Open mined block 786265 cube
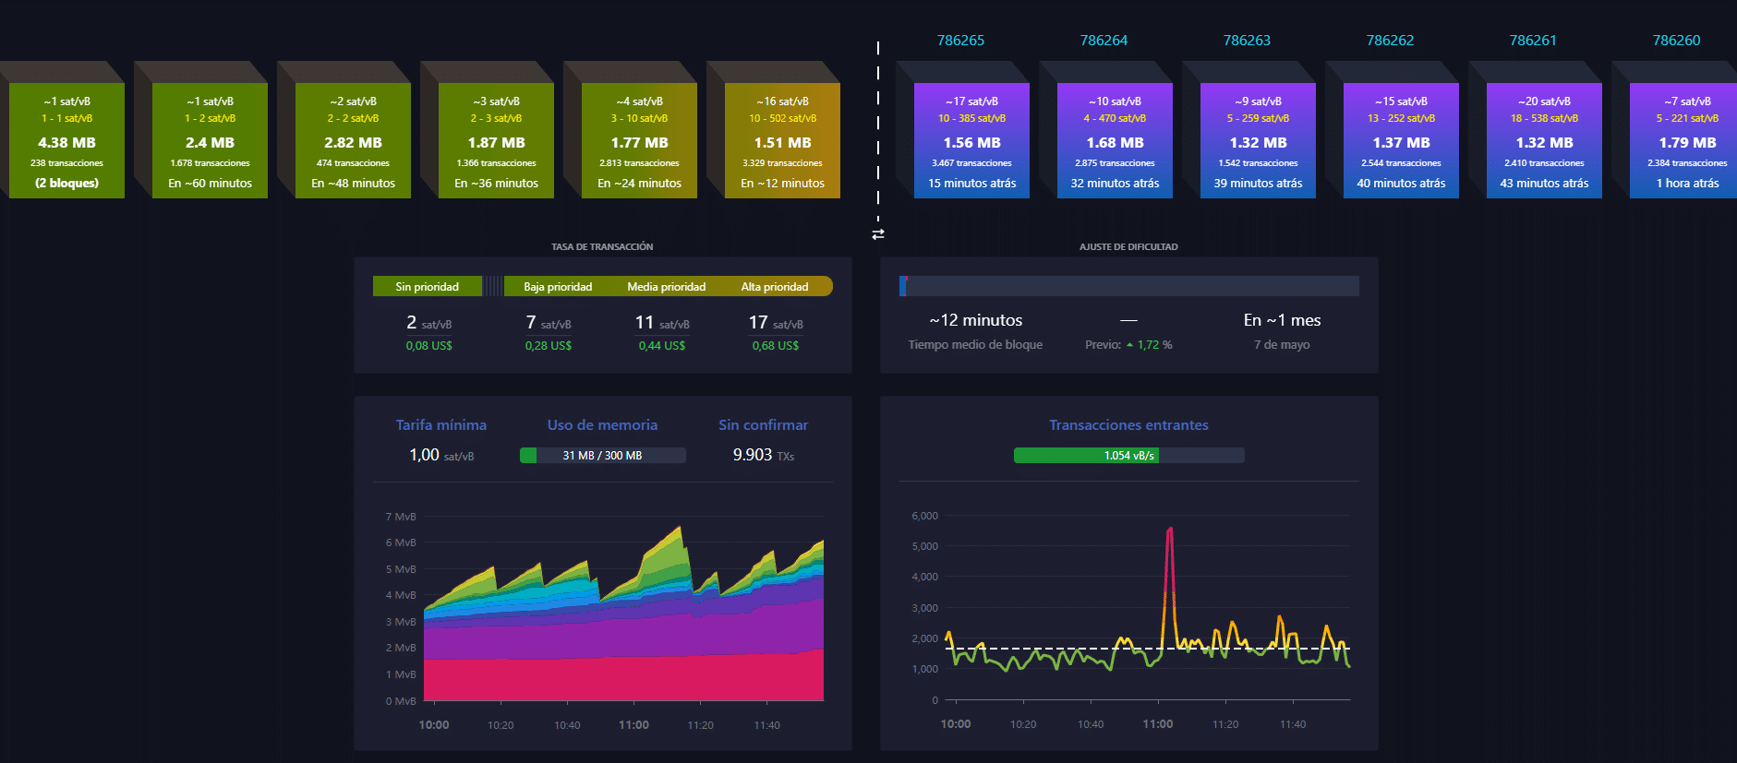 [x=971, y=140]
